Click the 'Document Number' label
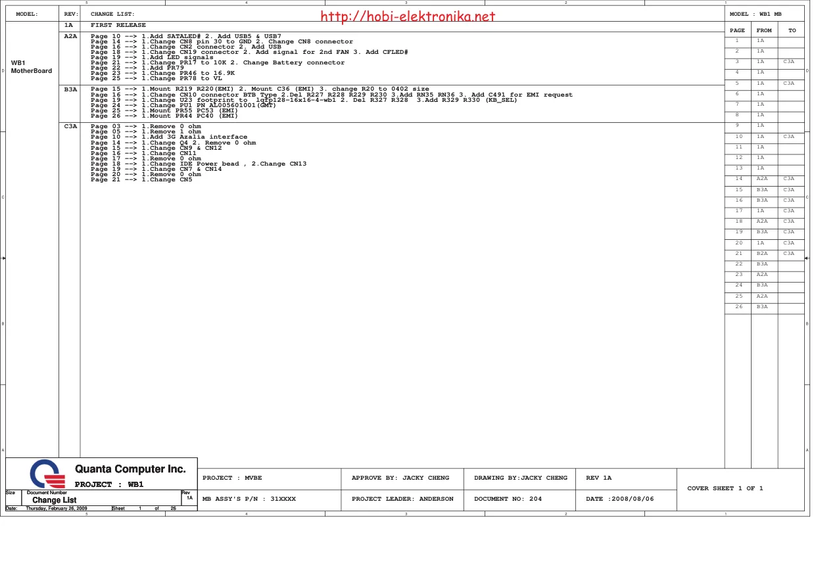Viewport: 816px width, 577px height. [x=47, y=493]
